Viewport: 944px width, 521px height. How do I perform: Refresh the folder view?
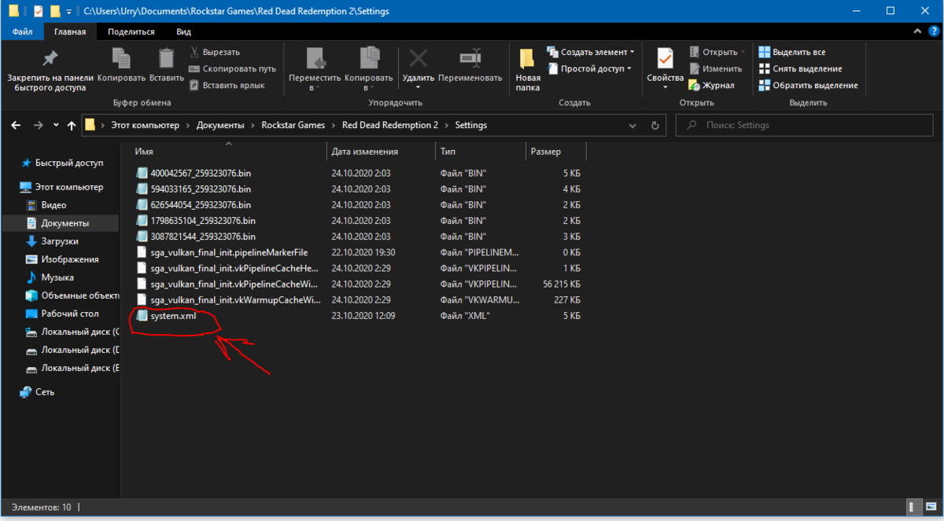pos(655,125)
